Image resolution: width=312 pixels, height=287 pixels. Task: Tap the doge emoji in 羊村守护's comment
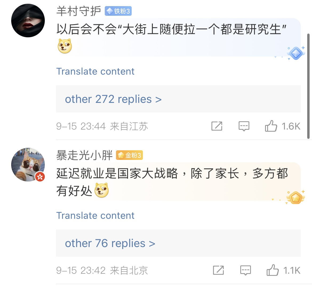coord(65,46)
